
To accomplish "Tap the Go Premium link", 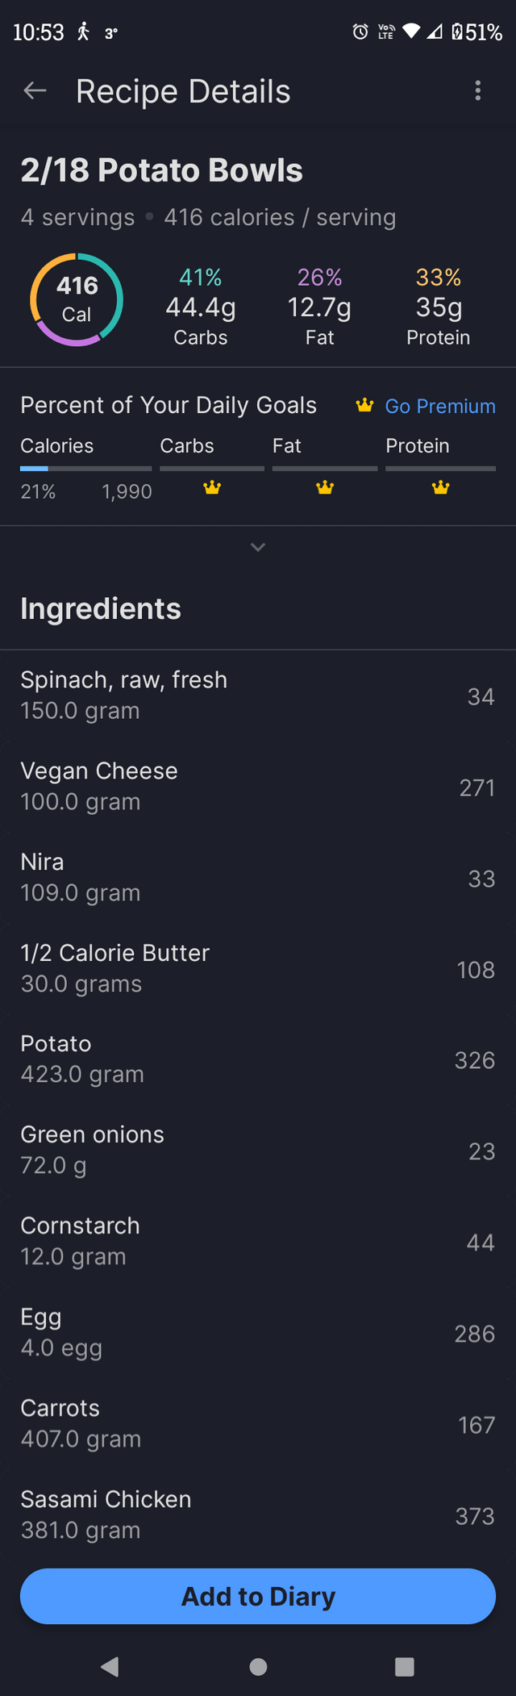I will click(x=439, y=406).
